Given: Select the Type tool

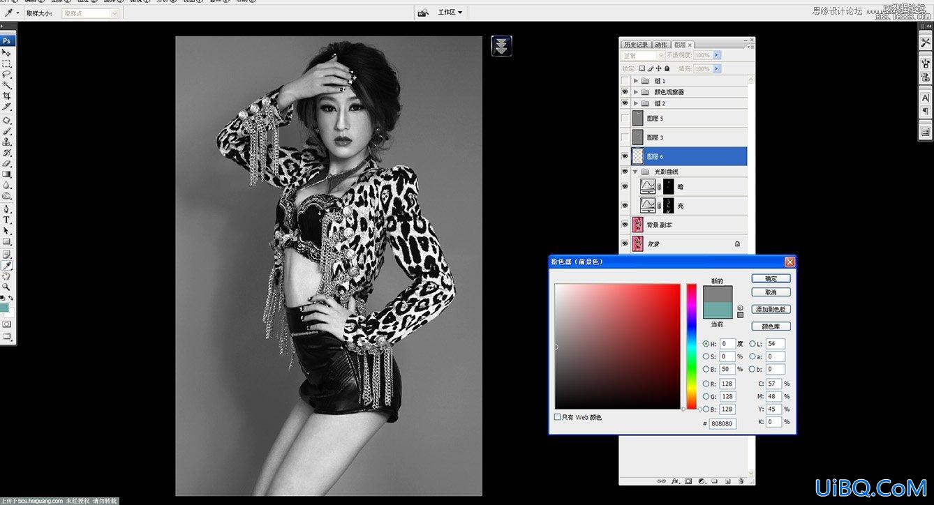Looking at the screenshot, I should tap(7, 220).
